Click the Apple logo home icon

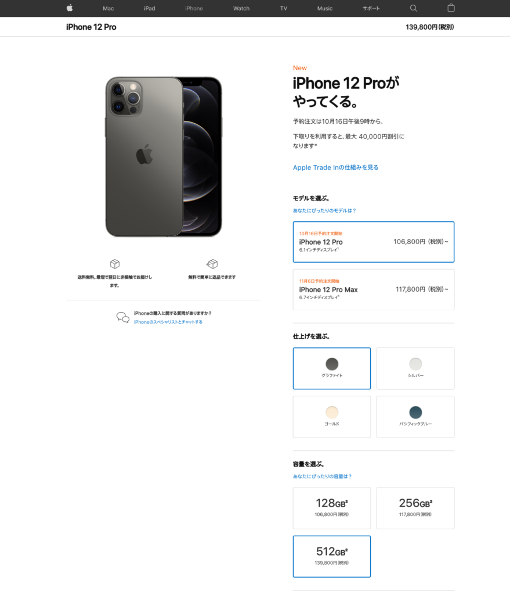(x=70, y=8)
